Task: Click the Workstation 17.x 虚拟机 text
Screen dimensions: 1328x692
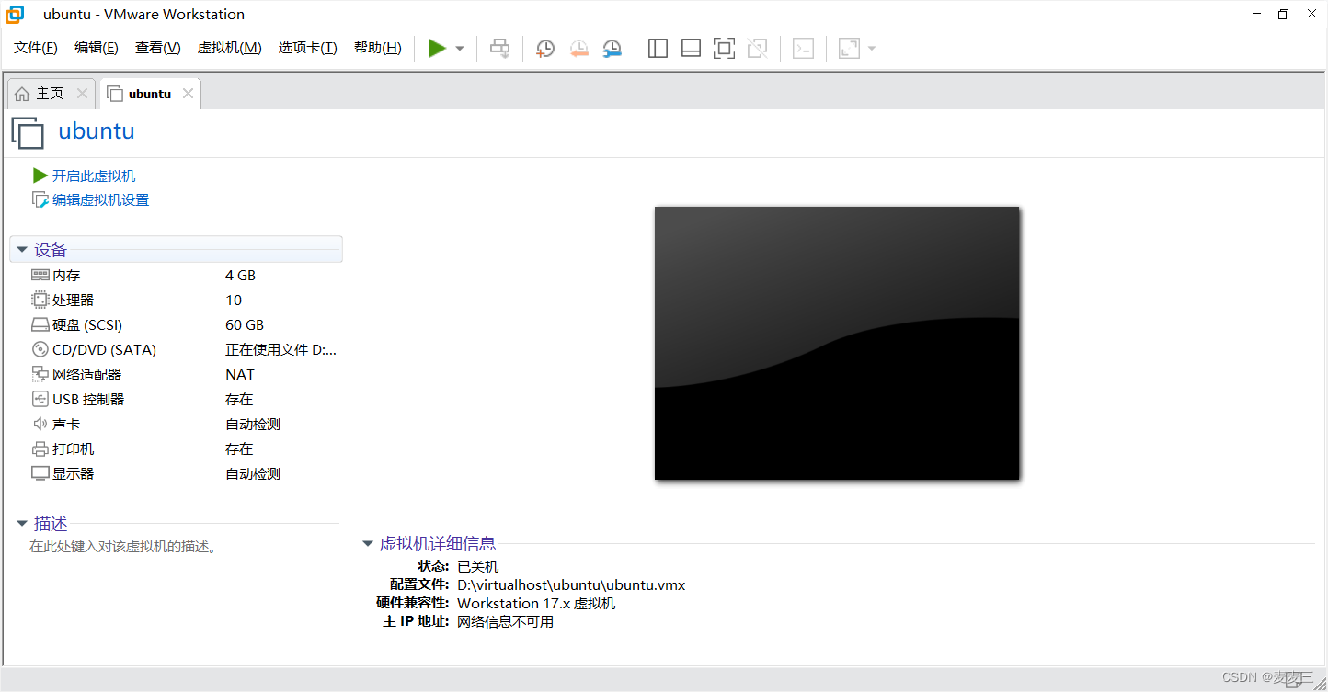Action: click(x=536, y=603)
